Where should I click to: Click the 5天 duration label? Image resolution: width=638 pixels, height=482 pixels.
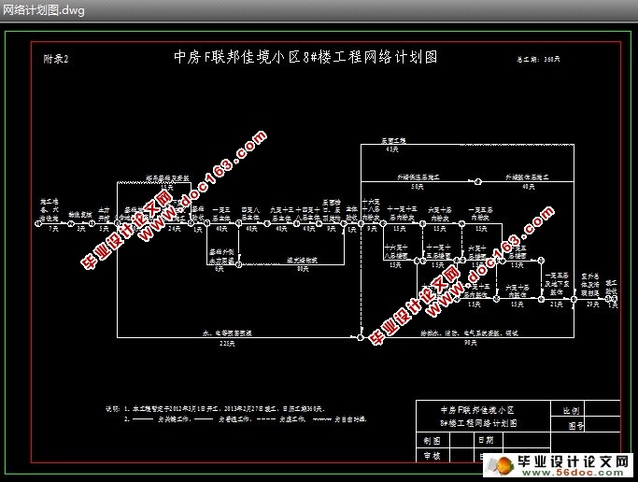coord(105,229)
